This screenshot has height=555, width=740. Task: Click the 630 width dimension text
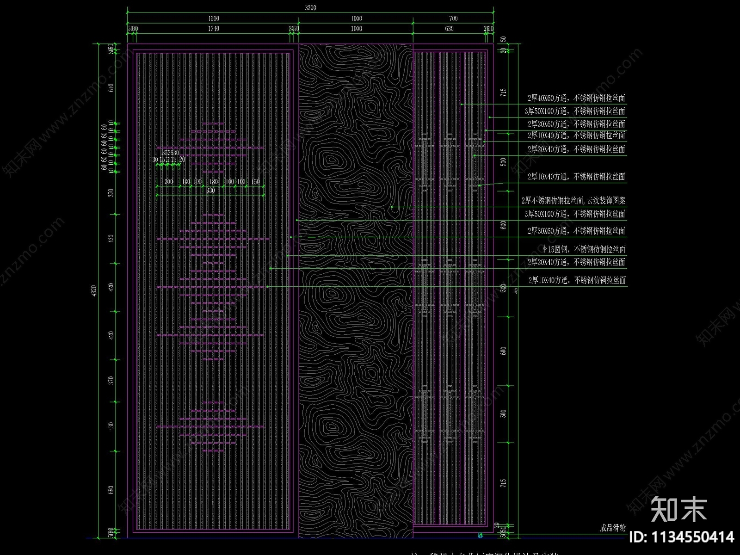pyautogui.click(x=449, y=29)
